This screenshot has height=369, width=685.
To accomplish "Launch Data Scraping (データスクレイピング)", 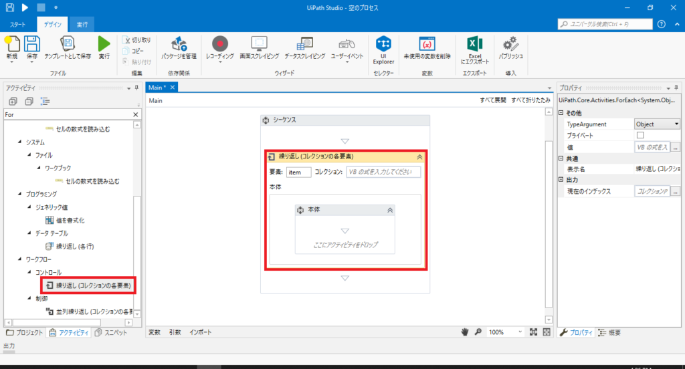I will tap(305, 47).
